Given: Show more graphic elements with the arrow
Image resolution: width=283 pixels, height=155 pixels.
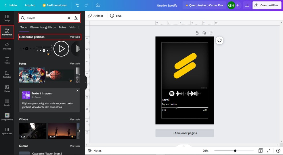Looking at the screenshot, I should tap(79, 49).
